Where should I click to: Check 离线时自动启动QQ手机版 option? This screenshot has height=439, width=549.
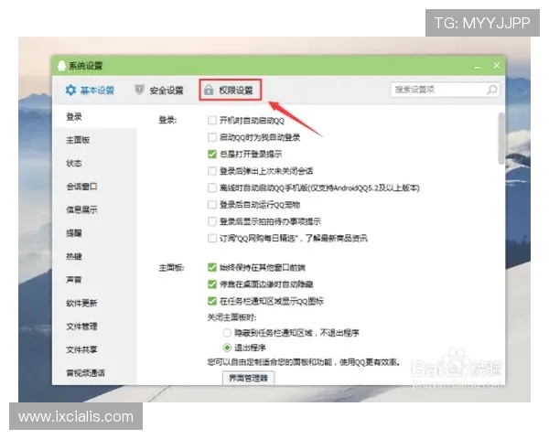212,187
